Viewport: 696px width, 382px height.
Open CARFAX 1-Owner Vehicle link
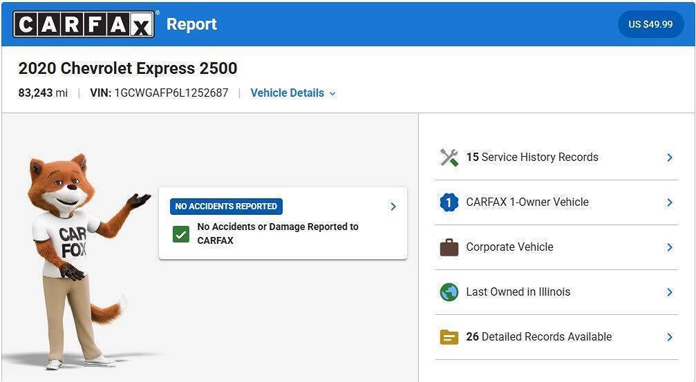(x=527, y=202)
